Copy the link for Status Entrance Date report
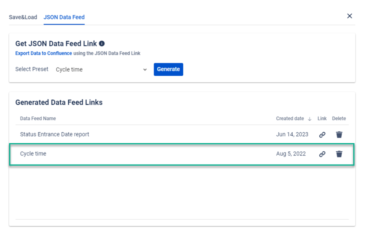The image size is (365, 234). pyautogui.click(x=322, y=135)
